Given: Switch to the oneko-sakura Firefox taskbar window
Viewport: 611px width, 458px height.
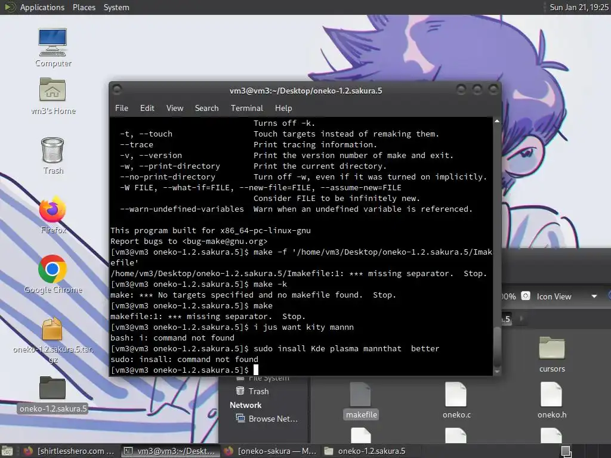Looking at the screenshot, I should click(270, 451).
